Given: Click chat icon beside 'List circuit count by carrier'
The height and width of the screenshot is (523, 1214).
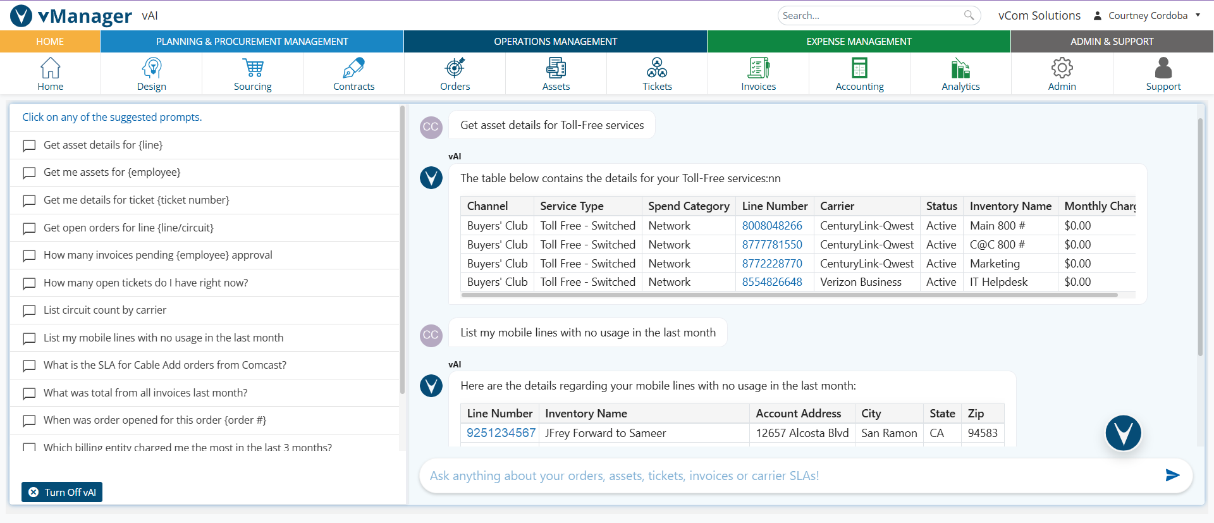Looking at the screenshot, I should (29, 311).
